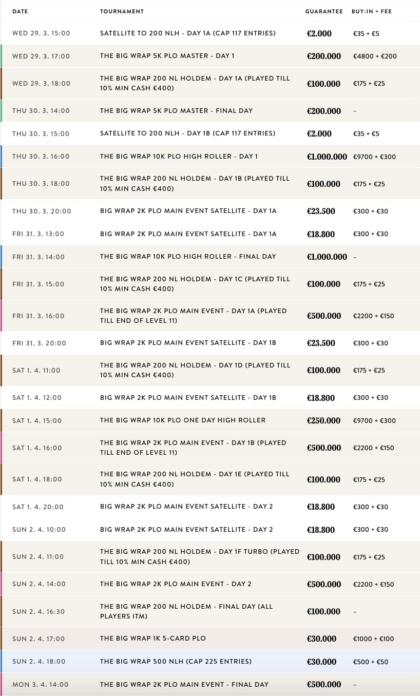Click the €500 + €50 buy-in
The image size is (420, 696).
(x=370, y=662)
